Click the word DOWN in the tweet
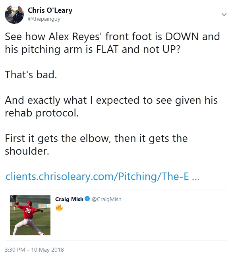The height and width of the screenshot is (256, 232). point(182,37)
